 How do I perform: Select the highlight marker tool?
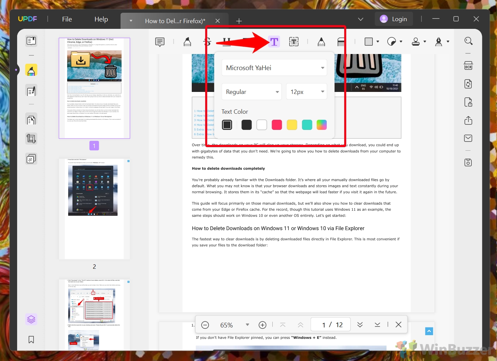187,42
